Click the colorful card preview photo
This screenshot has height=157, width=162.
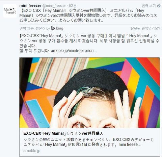(89, 93)
